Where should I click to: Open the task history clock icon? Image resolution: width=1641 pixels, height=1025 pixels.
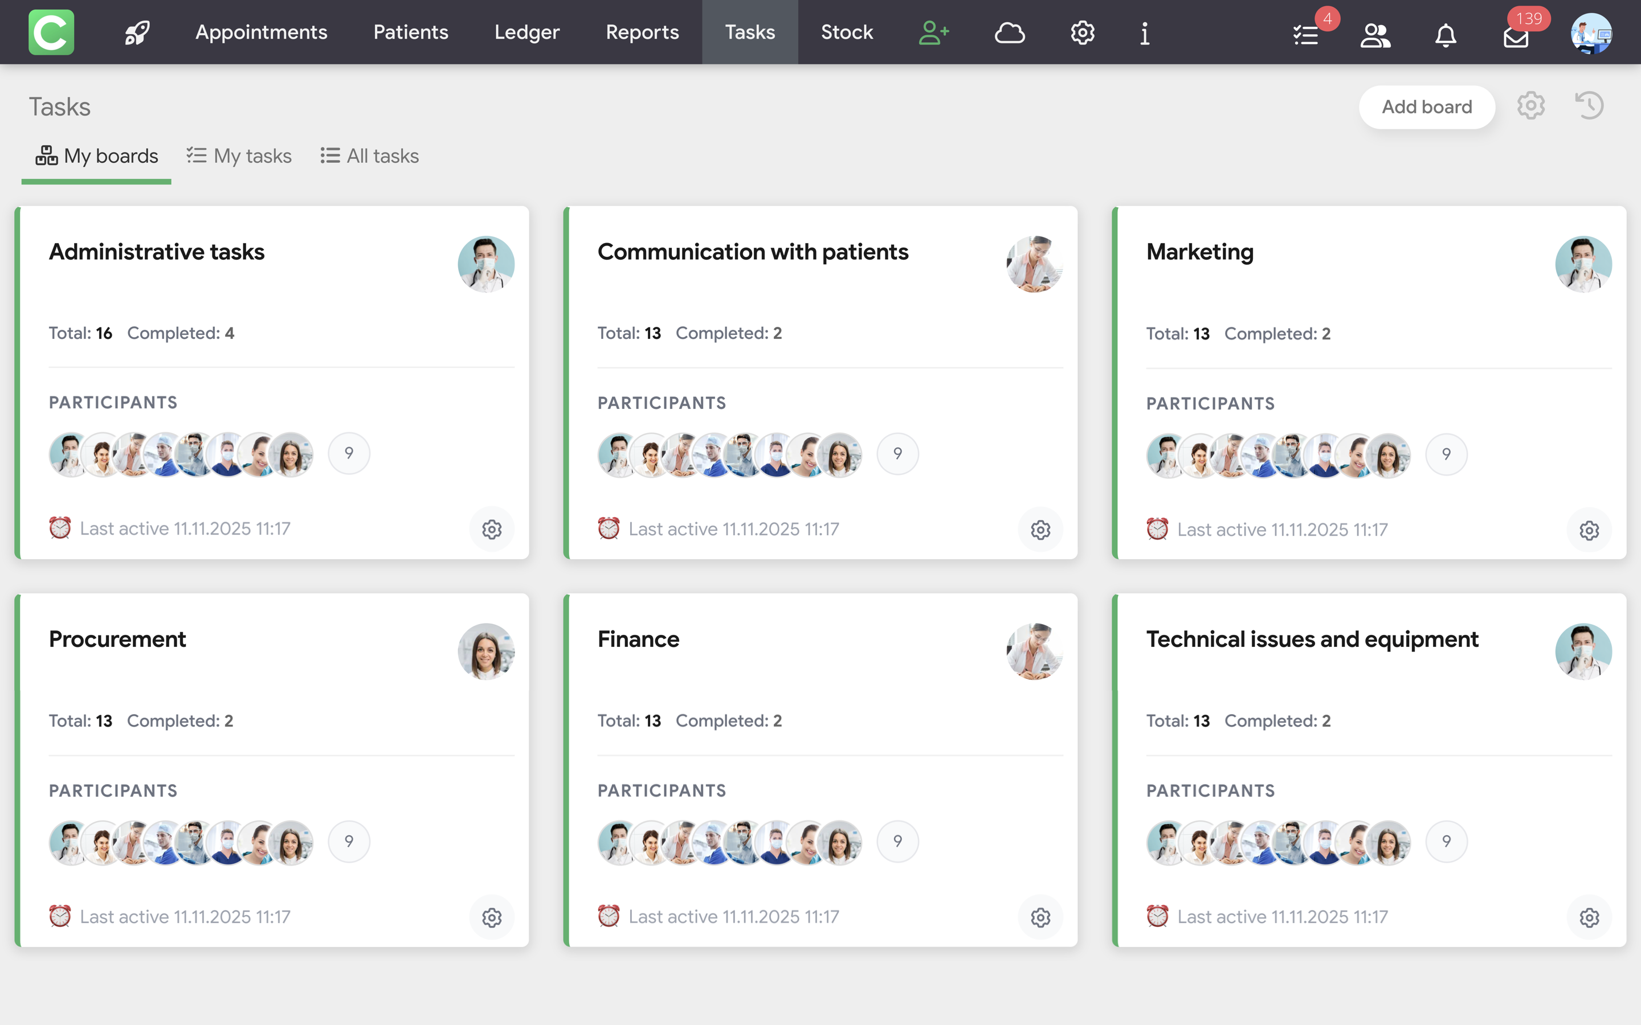coord(1589,106)
